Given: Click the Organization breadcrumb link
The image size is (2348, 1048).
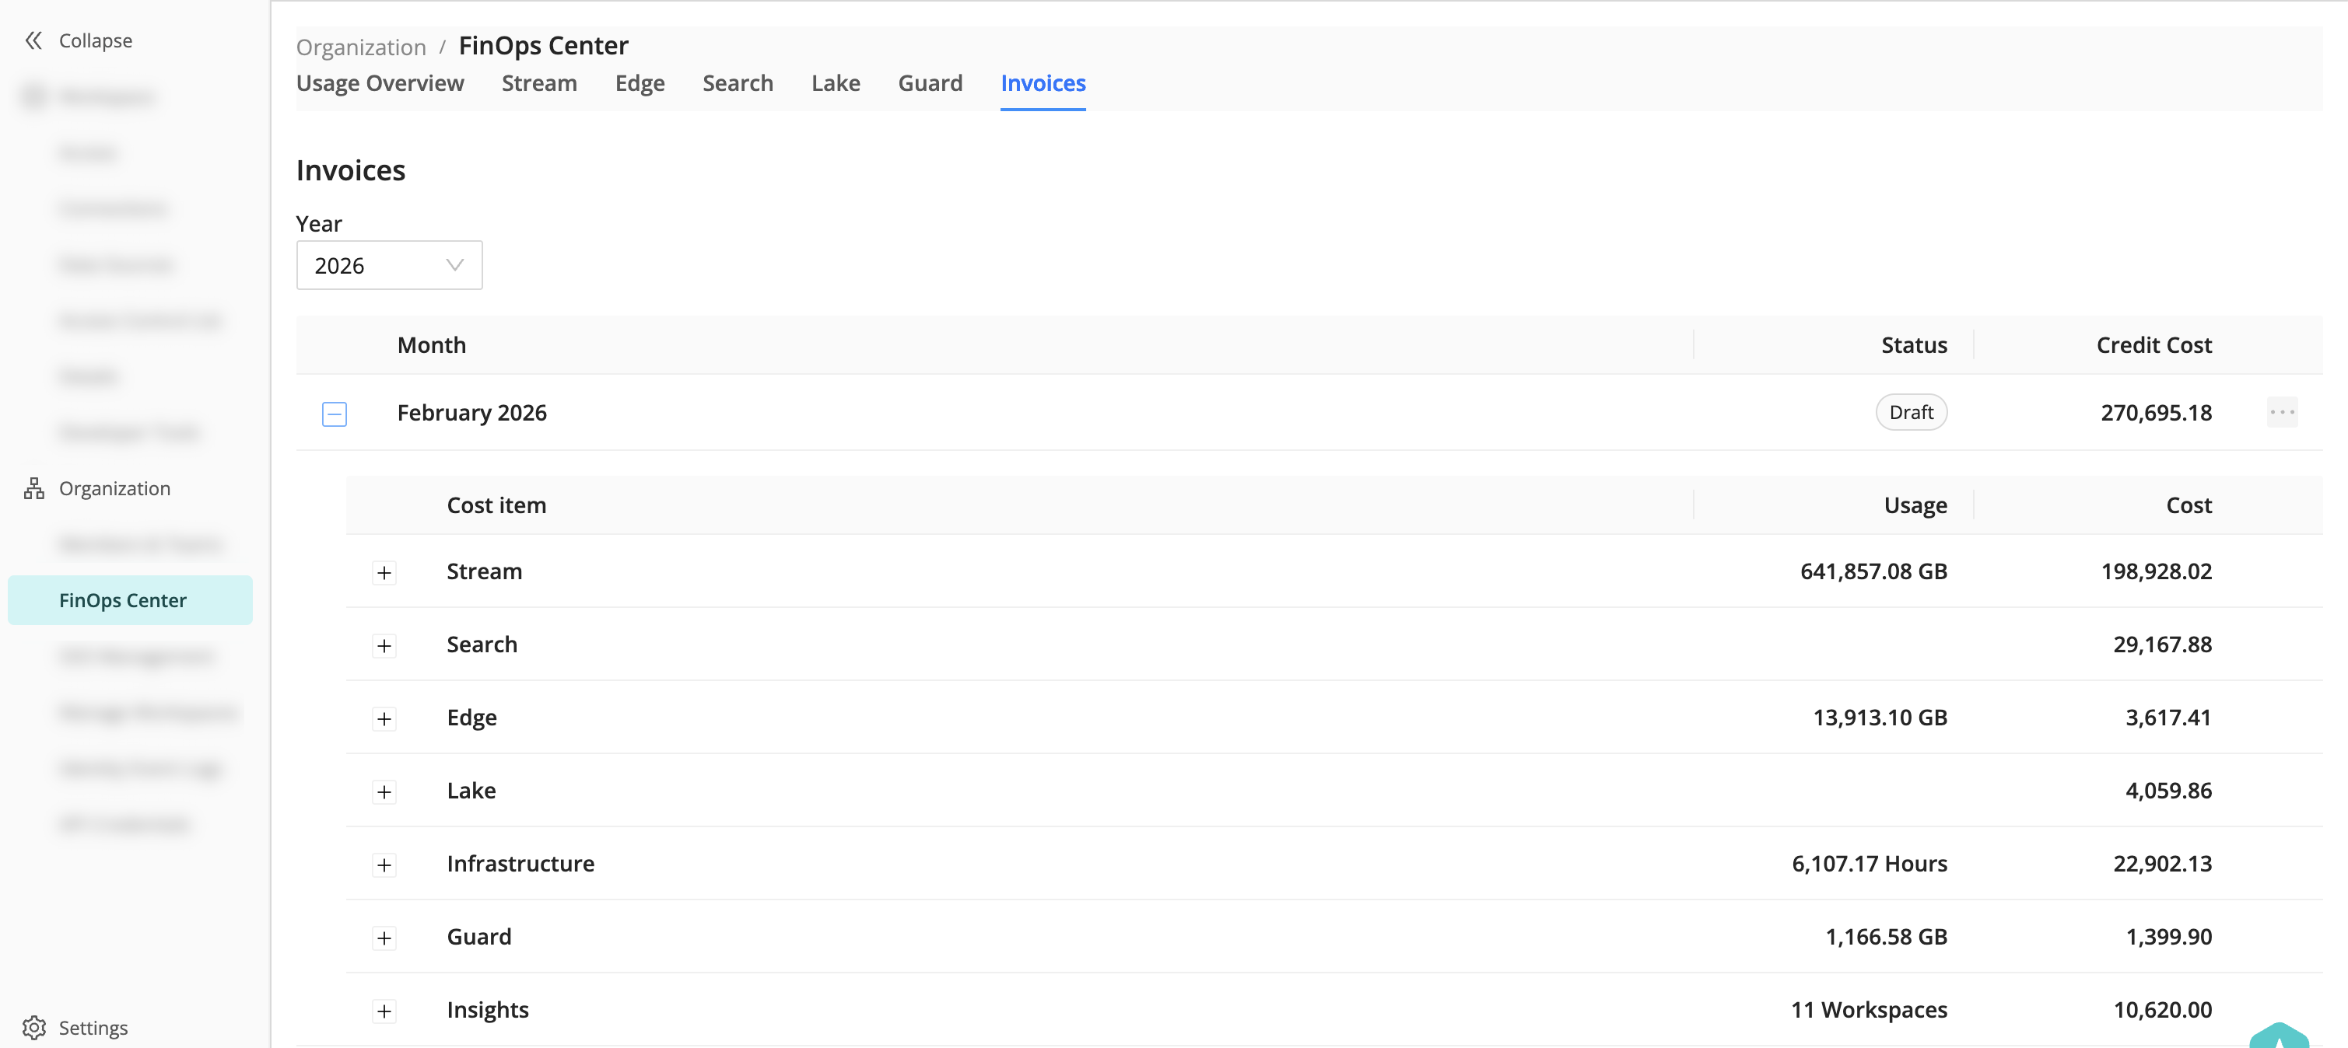Looking at the screenshot, I should [361, 47].
